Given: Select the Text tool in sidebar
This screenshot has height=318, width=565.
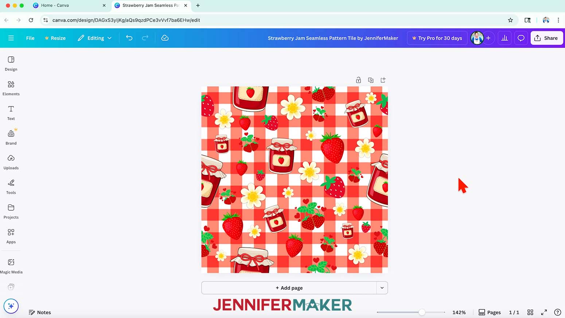Looking at the screenshot, I should pos(11,113).
